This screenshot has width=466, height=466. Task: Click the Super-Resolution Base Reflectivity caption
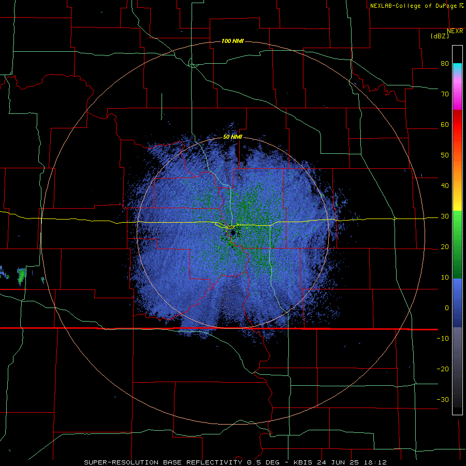pos(236,462)
